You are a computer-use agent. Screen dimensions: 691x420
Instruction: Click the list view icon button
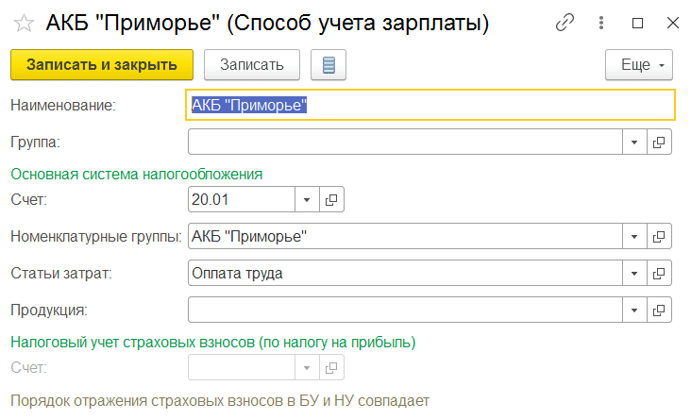[x=329, y=65]
